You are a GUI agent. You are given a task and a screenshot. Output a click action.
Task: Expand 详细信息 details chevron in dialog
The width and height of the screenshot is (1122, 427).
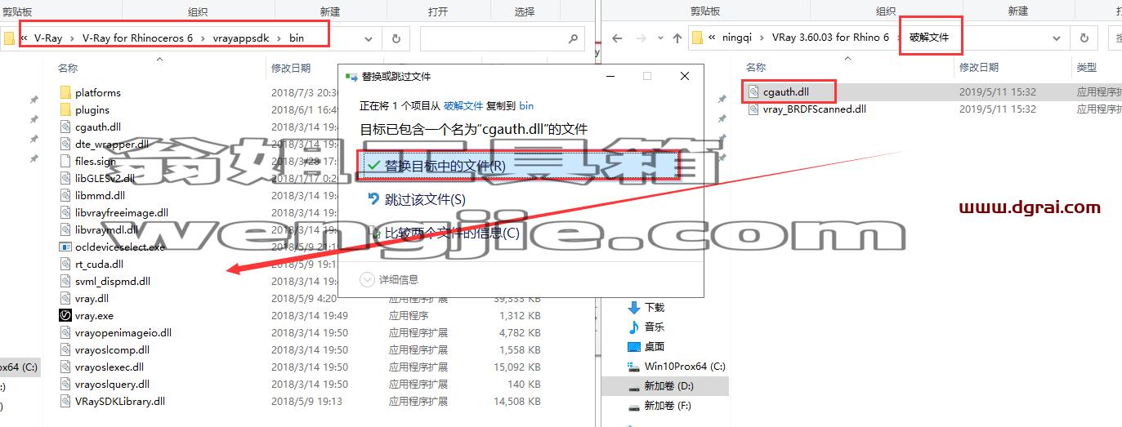tap(369, 279)
